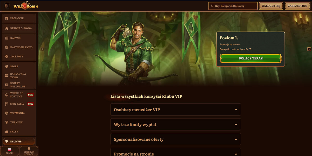The height and width of the screenshot is (156, 312).
Task: Open Promocje gift icon in sidebar
Action: 7,18
